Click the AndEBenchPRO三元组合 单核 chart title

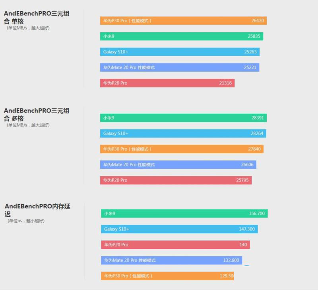click(x=37, y=17)
